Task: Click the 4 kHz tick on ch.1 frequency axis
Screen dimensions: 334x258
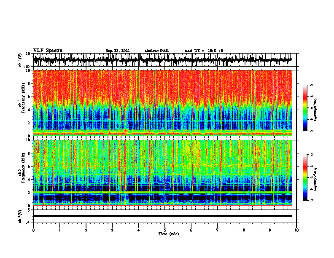Action: (29, 110)
